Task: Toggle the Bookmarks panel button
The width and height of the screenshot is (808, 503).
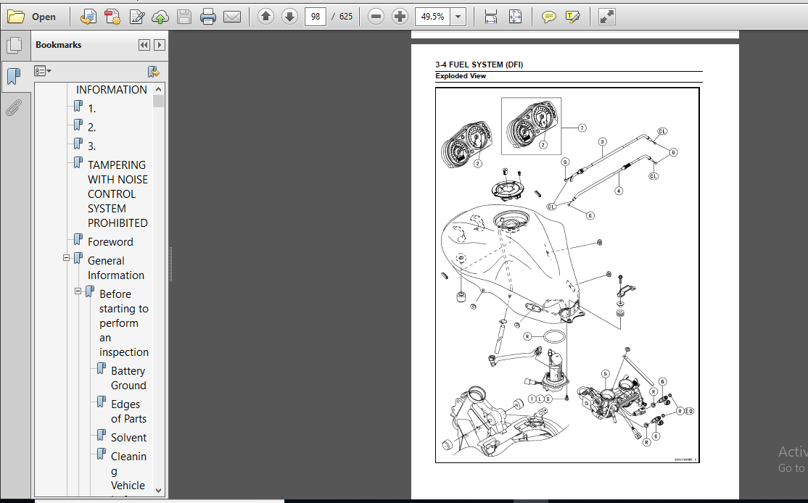Action: coord(14,75)
